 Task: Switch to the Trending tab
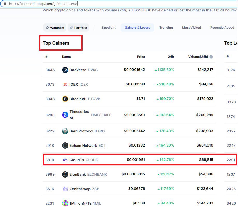click(x=166, y=28)
